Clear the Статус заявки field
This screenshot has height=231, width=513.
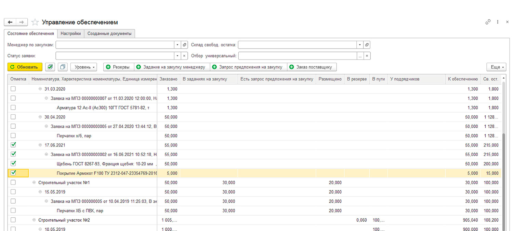(185, 56)
